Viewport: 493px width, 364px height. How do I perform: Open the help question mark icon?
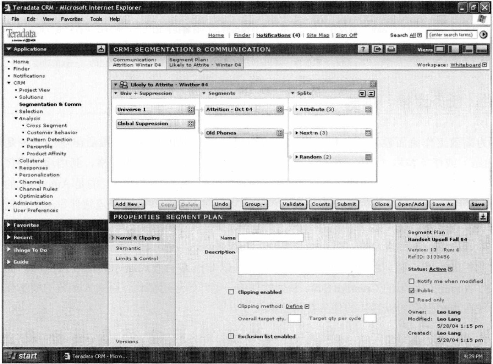coord(363,49)
